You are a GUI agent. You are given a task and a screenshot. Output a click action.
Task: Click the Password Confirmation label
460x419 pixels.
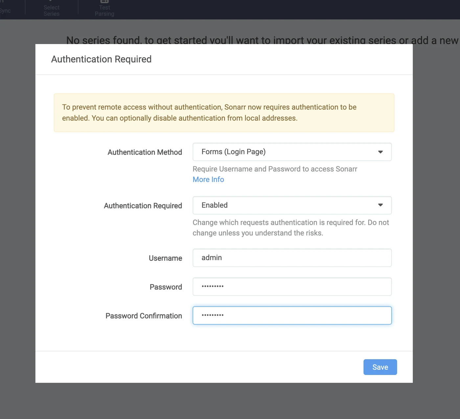(x=144, y=316)
